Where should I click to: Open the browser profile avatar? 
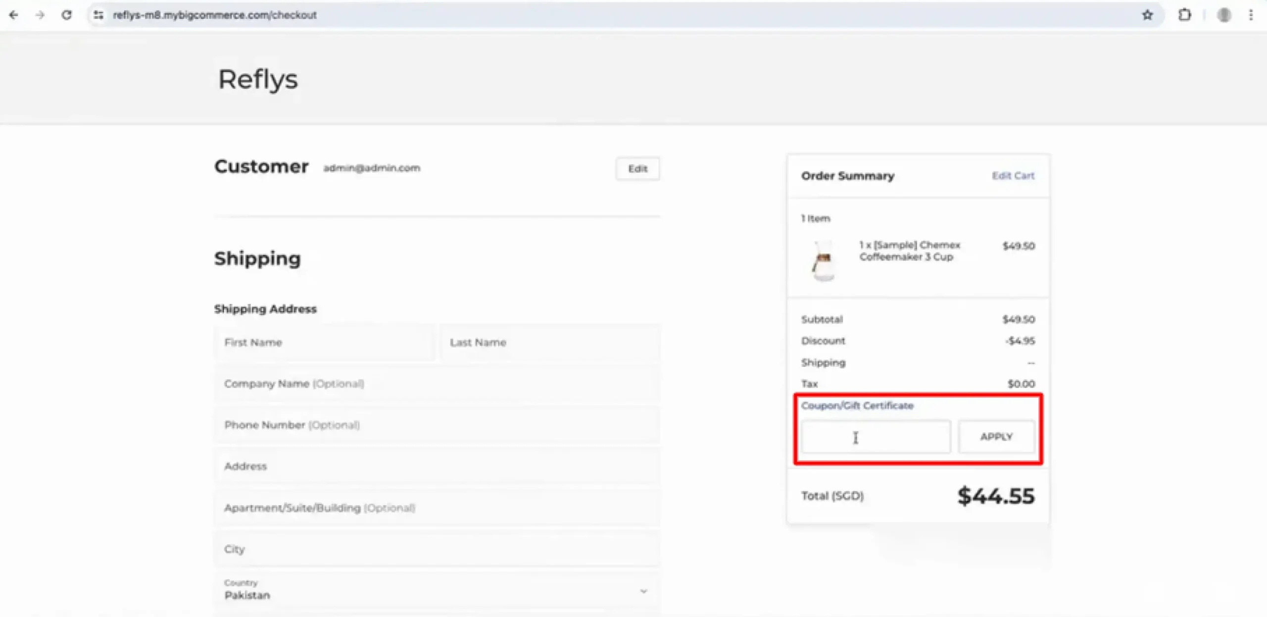click(x=1224, y=15)
